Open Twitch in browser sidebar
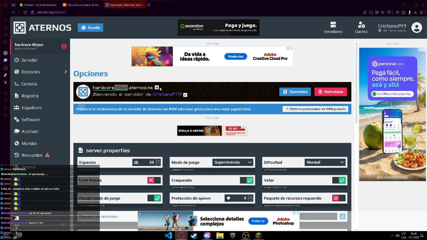This screenshot has width=427, height=240. click(5, 60)
